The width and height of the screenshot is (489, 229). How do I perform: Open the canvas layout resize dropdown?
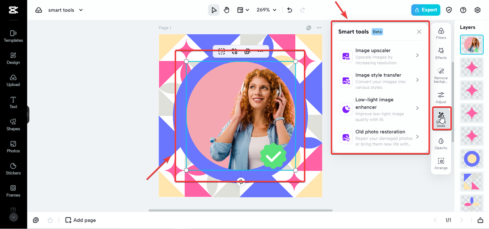(x=243, y=10)
